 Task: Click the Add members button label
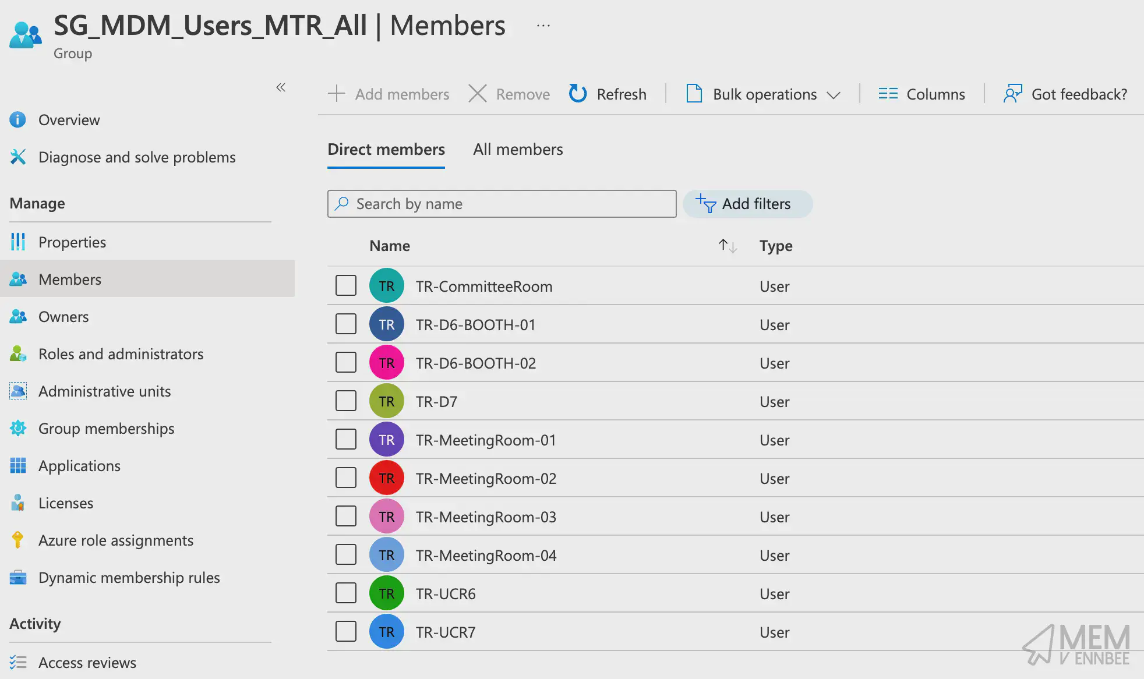(x=402, y=94)
